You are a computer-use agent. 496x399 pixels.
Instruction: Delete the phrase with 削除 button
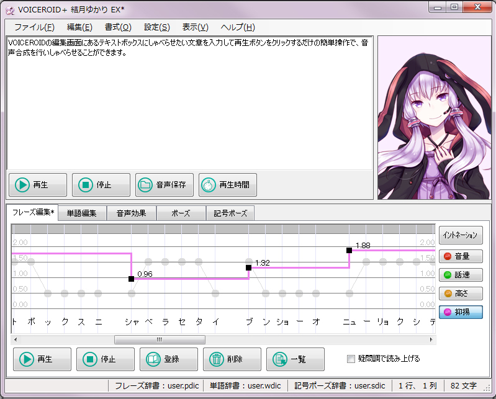pyautogui.click(x=232, y=359)
